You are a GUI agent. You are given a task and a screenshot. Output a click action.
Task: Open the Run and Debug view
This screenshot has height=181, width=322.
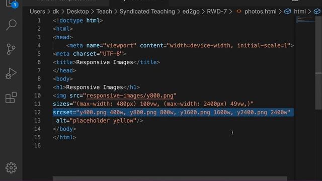pos(11,73)
